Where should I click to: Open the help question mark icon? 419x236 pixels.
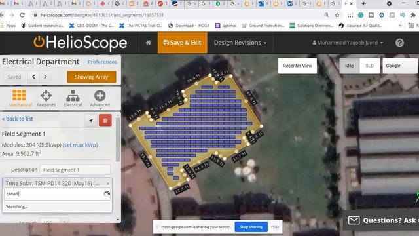pos(399,43)
